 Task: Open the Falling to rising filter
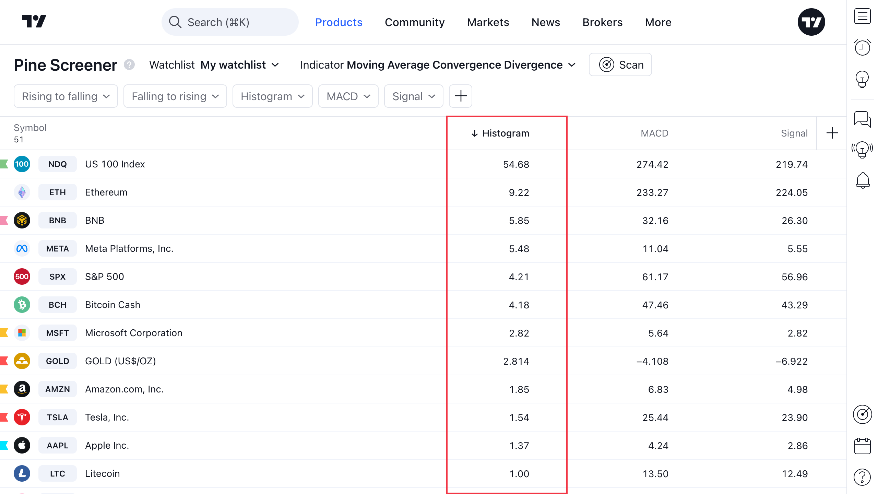pyautogui.click(x=175, y=96)
